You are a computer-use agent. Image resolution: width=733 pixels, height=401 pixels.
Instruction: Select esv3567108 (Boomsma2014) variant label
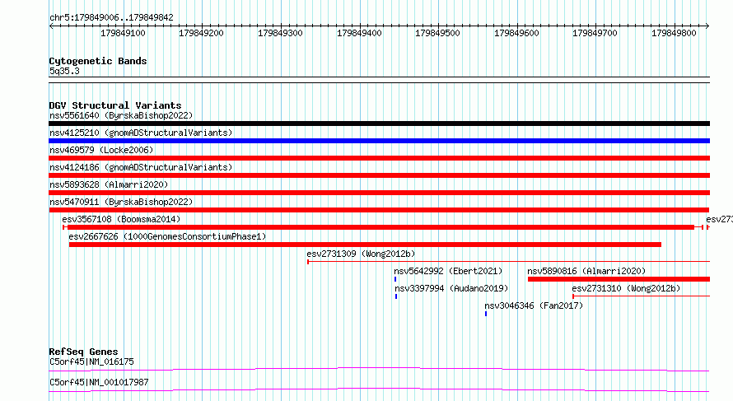[x=121, y=219]
